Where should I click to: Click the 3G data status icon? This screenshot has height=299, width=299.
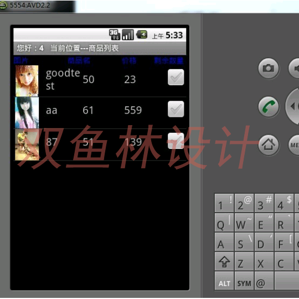[x=115, y=35]
